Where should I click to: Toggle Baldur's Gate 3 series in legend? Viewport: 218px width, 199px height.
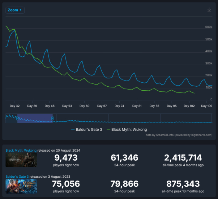87,130
